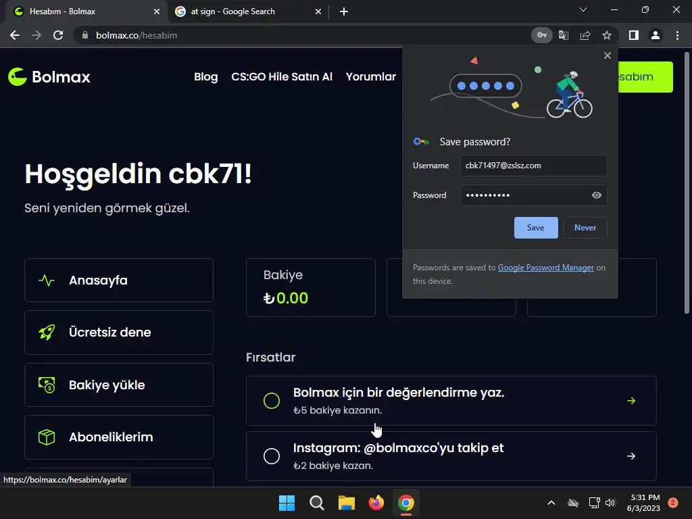Show the password with the eye icon
Viewport: 692px width, 519px height.
(x=596, y=195)
